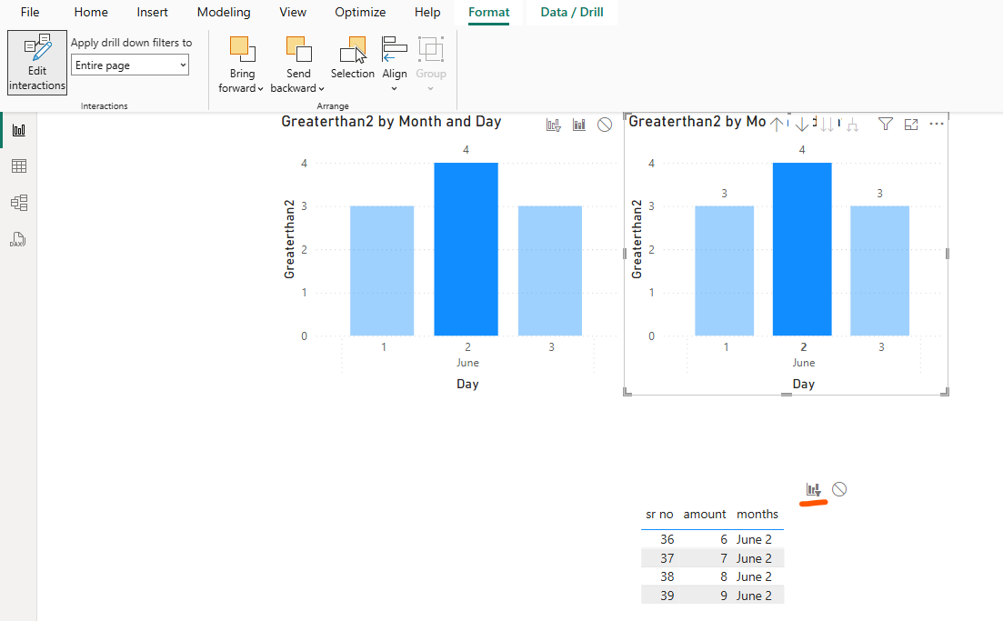Sort table by the months column header
The image size is (1003, 621).
tap(757, 515)
